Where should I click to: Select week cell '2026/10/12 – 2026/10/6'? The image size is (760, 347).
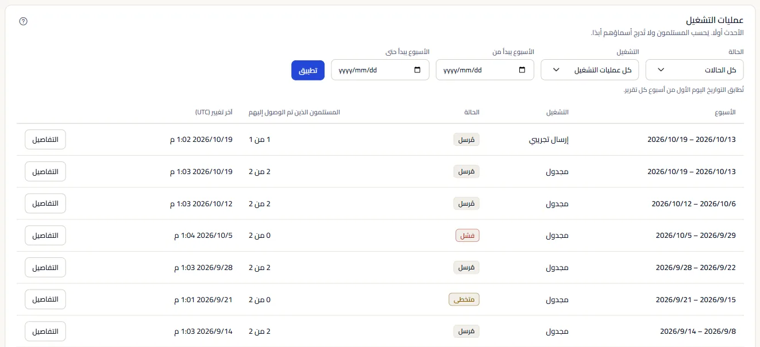[x=693, y=203]
